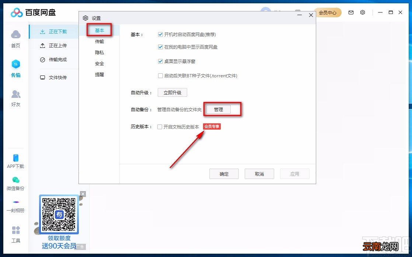Enable 开启文档历史版本 checkbox
412x257 pixels.
pyautogui.click(x=160, y=127)
